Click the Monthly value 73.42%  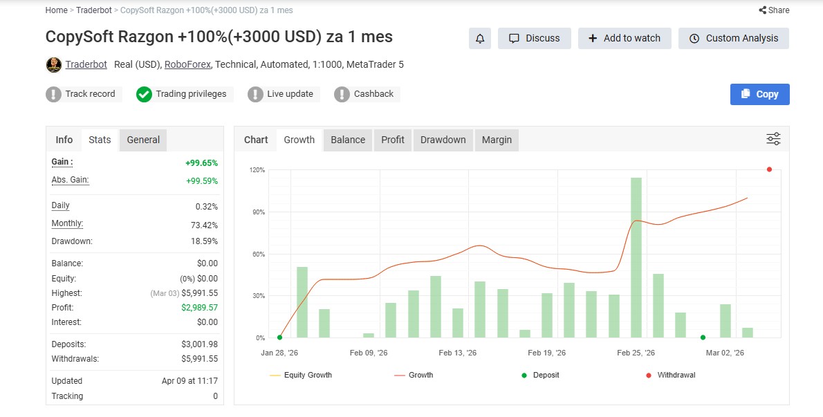(204, 225)
